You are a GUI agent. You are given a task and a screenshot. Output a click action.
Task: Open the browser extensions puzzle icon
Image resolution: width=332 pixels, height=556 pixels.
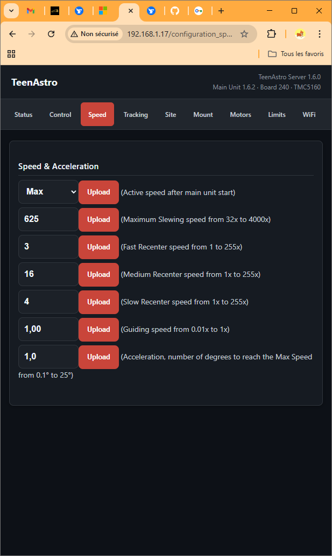pyautogui.click(x=272, y=34)
